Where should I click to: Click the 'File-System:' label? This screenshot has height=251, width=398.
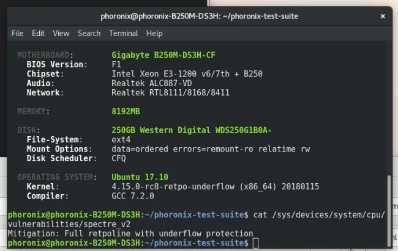click(54, 140)
